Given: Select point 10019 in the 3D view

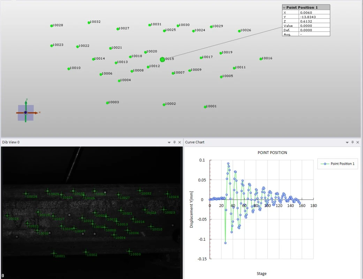Looking at the screenshot, I should [221, 53].
